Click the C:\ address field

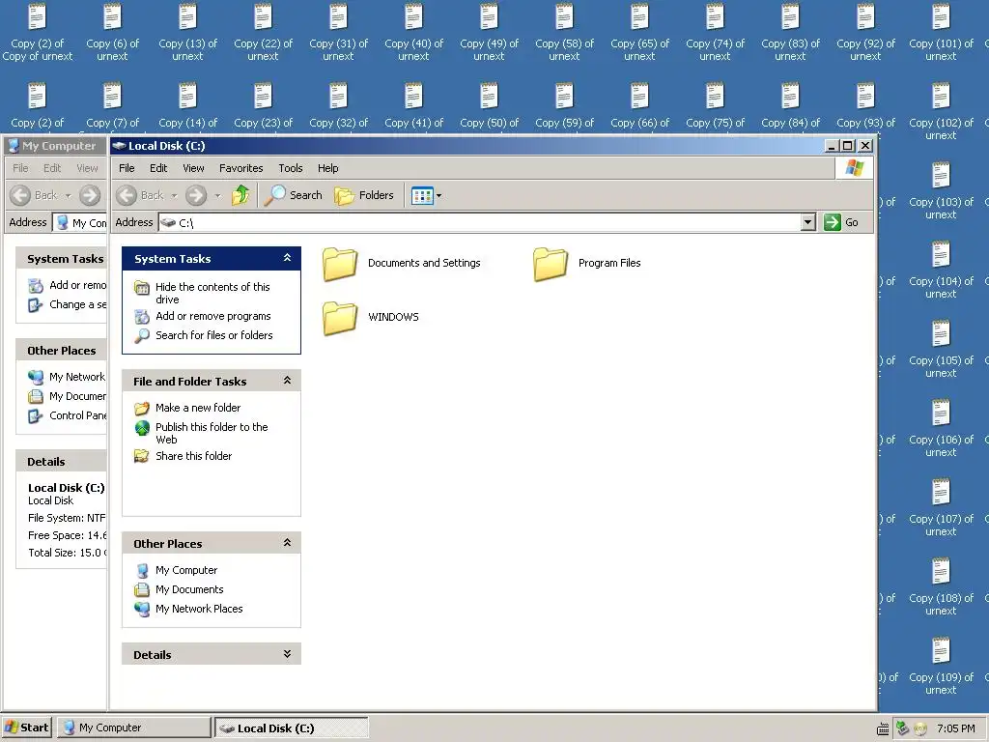(x=479, y=222)
